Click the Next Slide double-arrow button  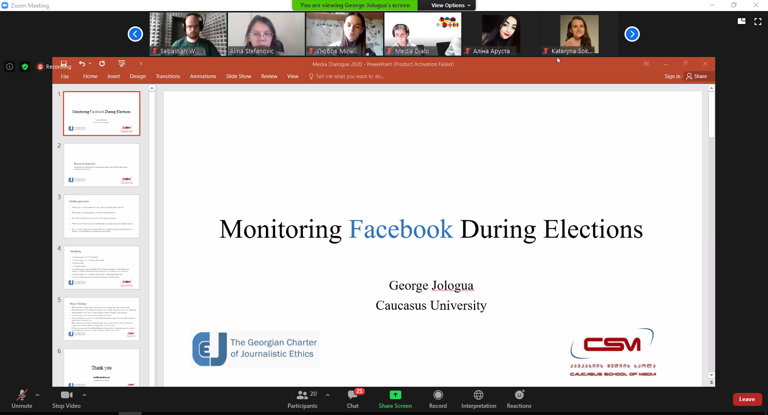click(x=711, y=383)
